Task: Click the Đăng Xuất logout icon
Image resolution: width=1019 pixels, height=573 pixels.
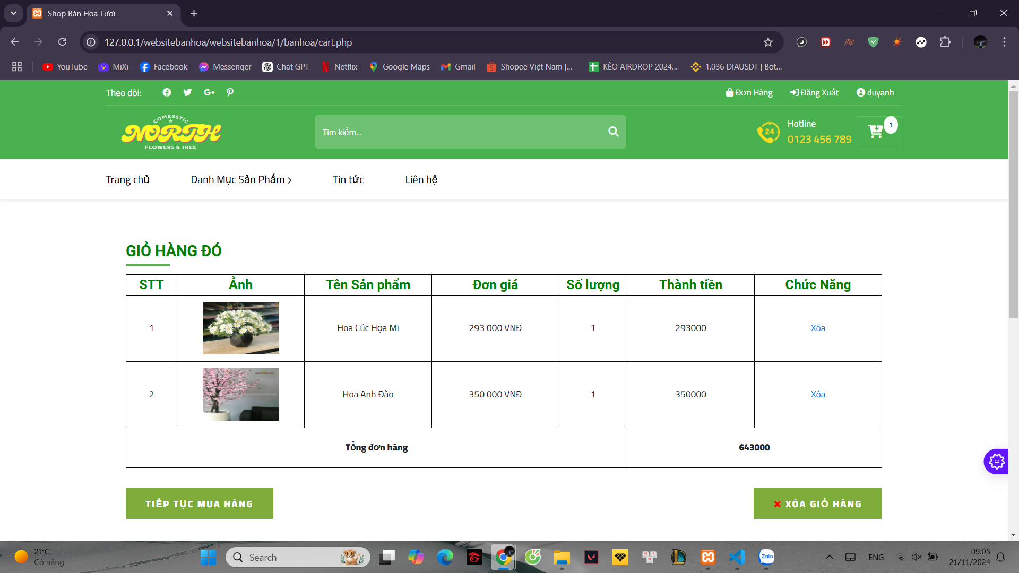Action: [x=795, y=92]
